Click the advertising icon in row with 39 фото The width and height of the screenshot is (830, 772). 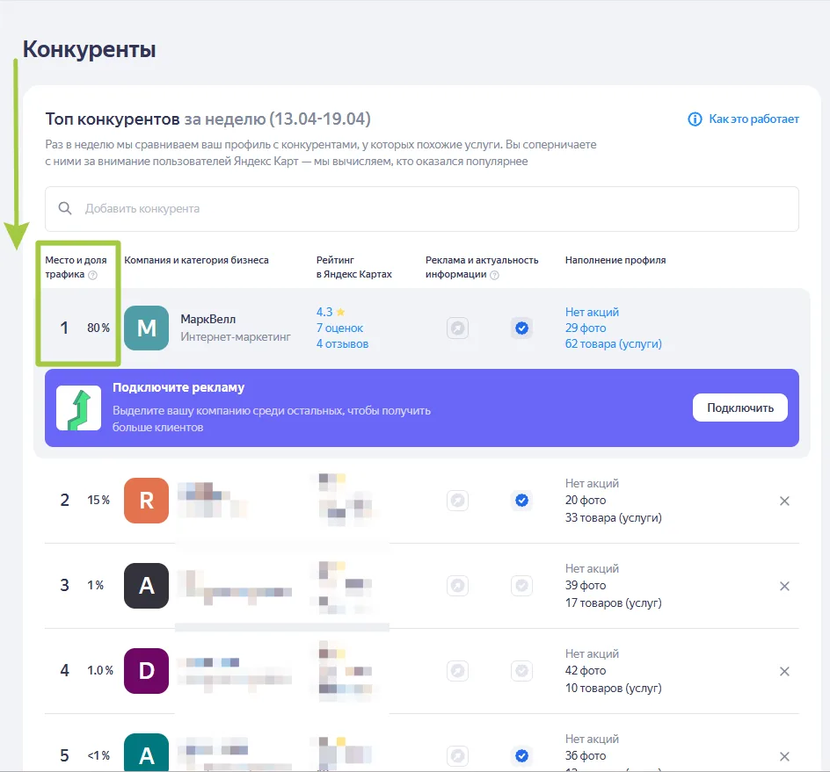click(x=458, y=586)
